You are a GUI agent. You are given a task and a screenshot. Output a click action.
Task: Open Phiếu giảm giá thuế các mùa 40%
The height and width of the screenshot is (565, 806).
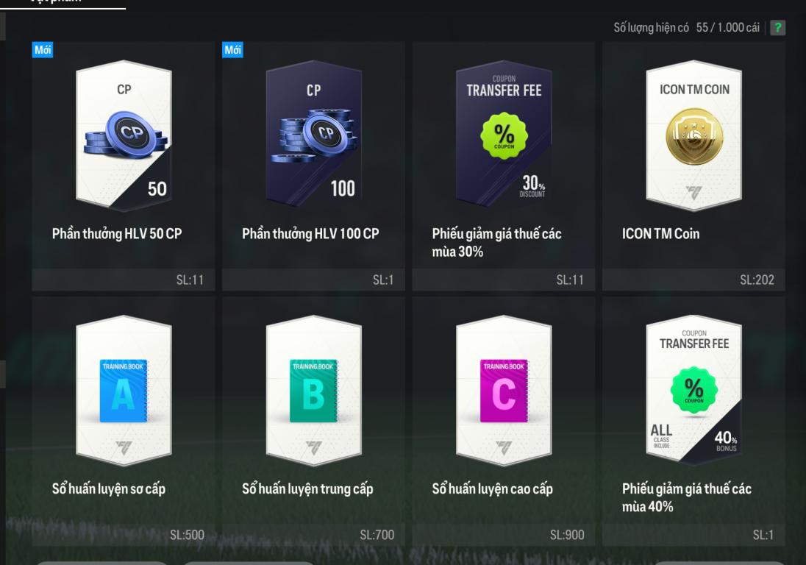(x=687, y=497)
